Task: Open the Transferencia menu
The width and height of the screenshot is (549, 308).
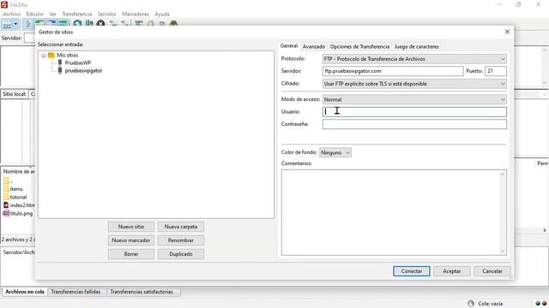Action: coord(76,14)
